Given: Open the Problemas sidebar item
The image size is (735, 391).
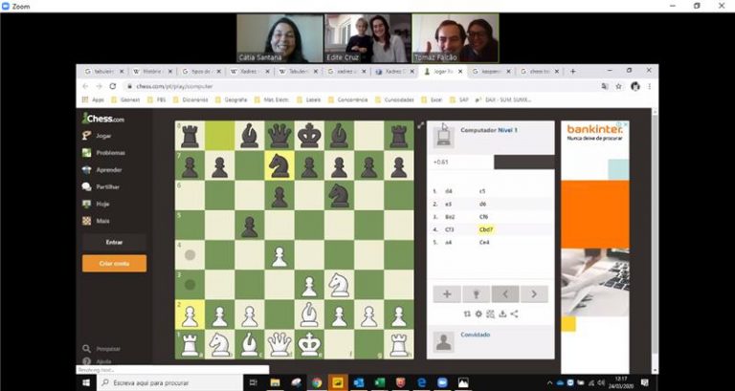Looking at the screenshot, I should pyautogui.click(x=108, y=153).
